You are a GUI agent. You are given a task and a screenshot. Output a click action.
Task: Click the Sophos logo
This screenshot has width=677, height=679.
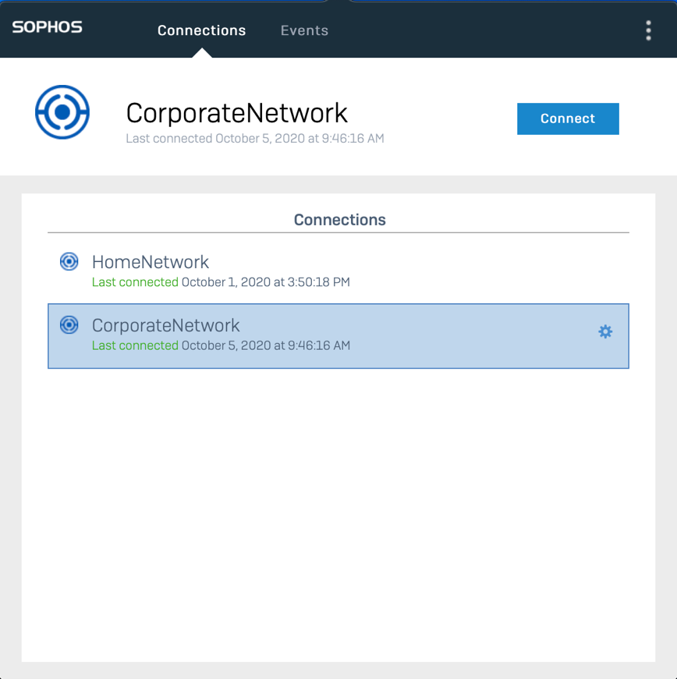click(x=48, y=27)
